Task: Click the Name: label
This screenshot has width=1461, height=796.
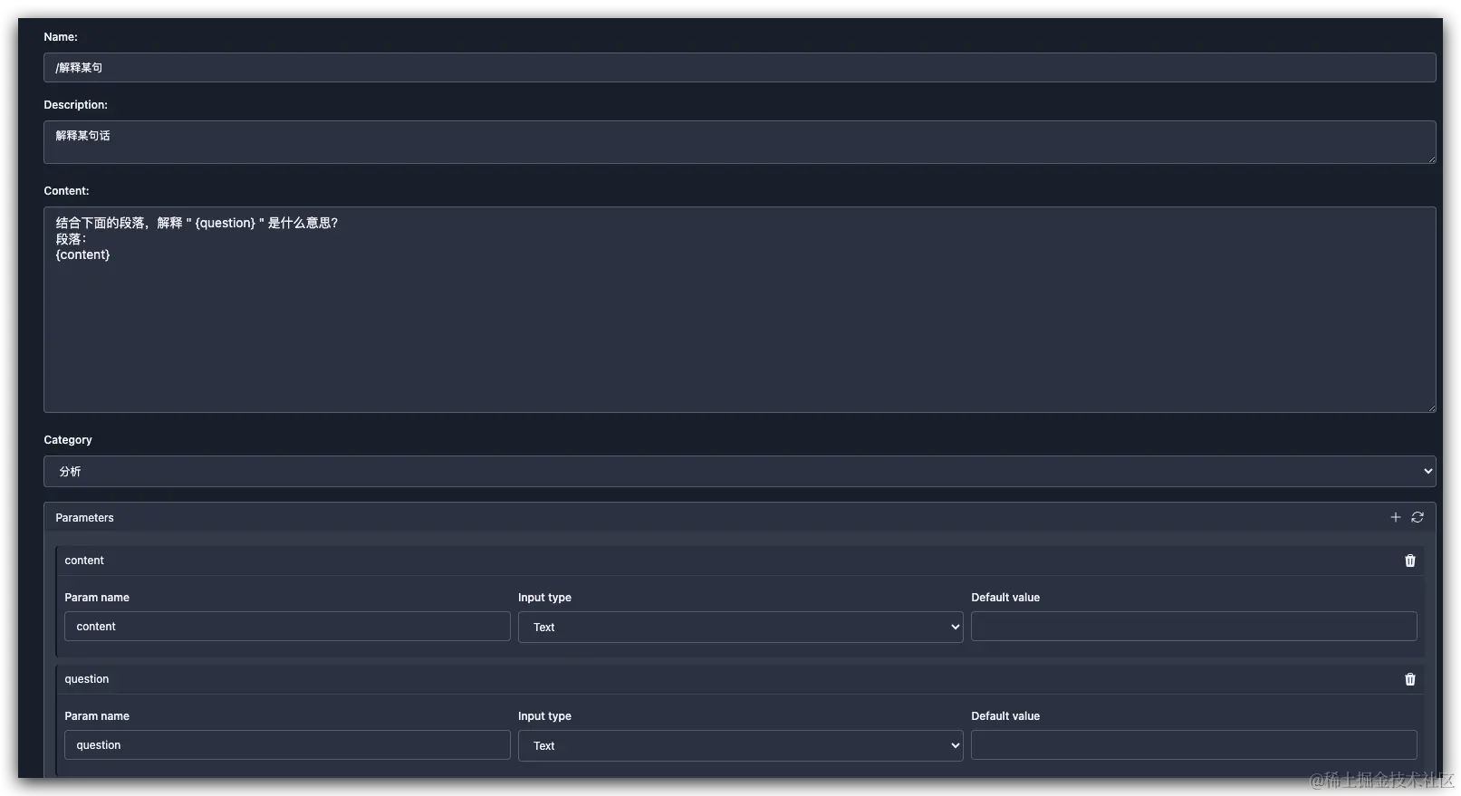Action: (x=61, y=37)
